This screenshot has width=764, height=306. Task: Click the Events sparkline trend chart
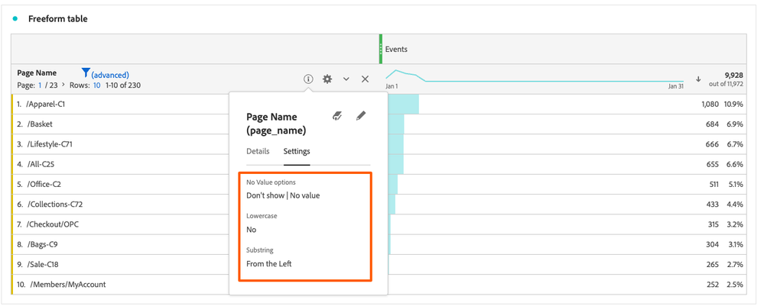[535, 78]
